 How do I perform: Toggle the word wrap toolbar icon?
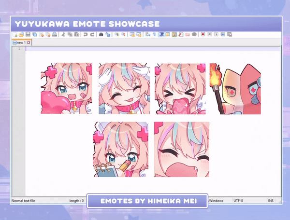(148, 35)
